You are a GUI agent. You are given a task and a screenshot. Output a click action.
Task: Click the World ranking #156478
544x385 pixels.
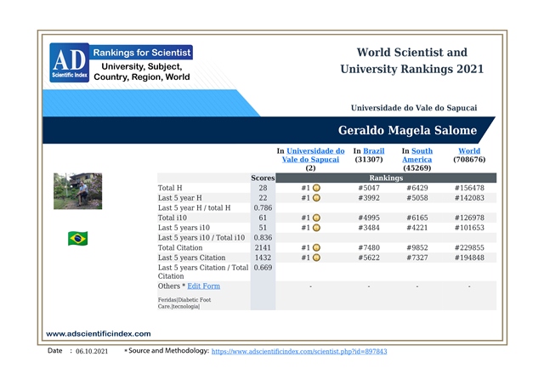[469, 188]
